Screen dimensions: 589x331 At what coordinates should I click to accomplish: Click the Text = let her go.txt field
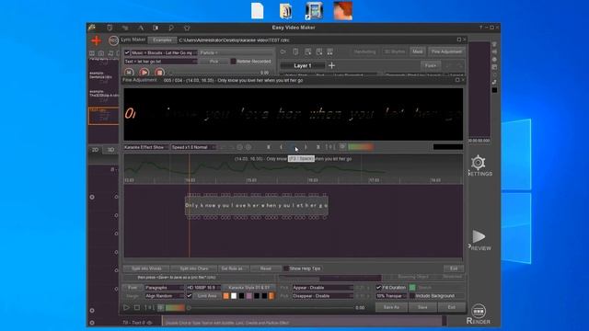[160, 62]
